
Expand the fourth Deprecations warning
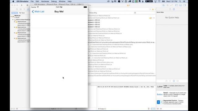tap(15, 38)
